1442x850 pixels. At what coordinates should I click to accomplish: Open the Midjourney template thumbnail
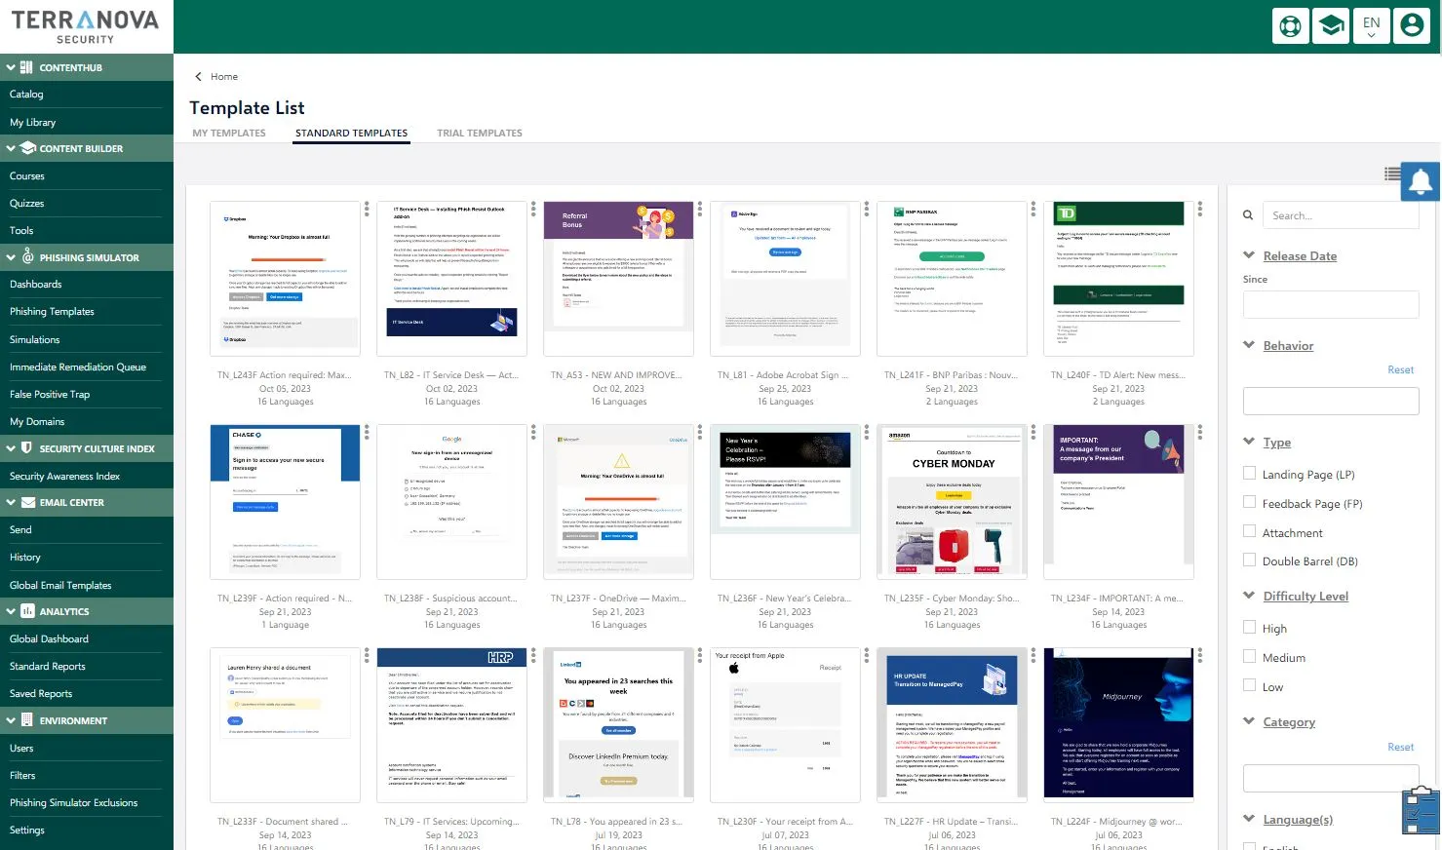tap(1118, 724)
